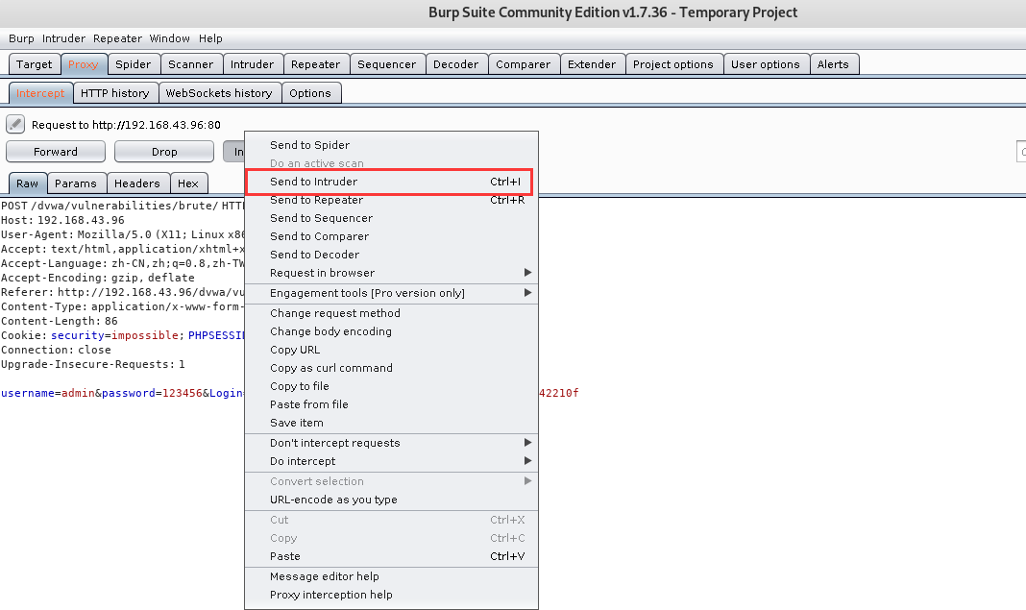Screen dimensions: 1026x610
Task: Expand Don't intercept requests submenu
Action: click(391, 443)
